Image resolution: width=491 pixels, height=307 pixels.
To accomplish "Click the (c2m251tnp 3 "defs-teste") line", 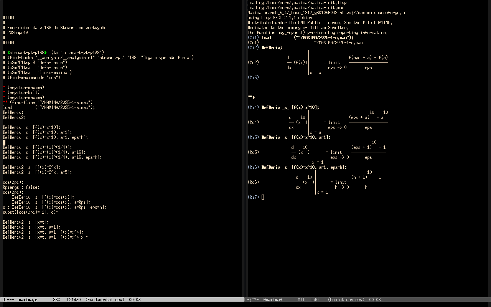I will point(35,63).
